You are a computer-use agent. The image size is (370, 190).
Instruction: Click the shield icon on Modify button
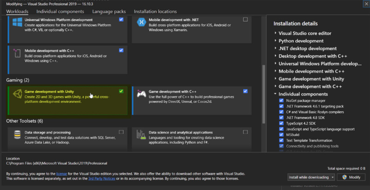tap(343, 177)
